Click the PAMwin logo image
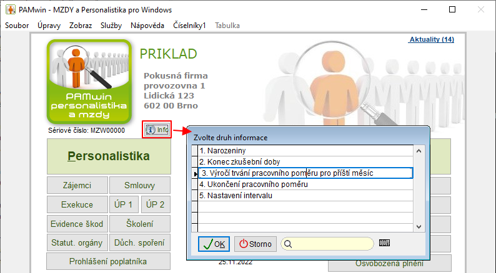This screenshot has height=273, width=496. [x=89, y=82]
